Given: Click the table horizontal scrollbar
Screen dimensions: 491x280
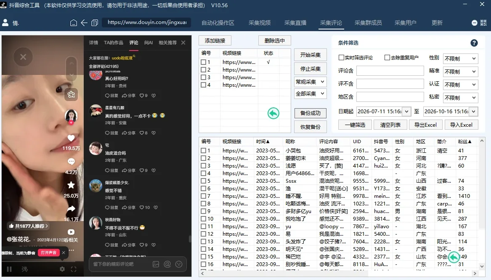Looking at the screenshot, I should pyautogui.click(x=339, y=273).
